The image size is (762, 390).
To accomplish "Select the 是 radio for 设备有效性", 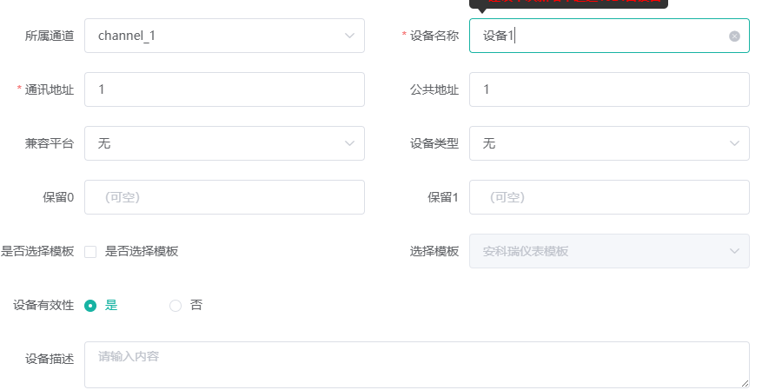I will [90, 306].
